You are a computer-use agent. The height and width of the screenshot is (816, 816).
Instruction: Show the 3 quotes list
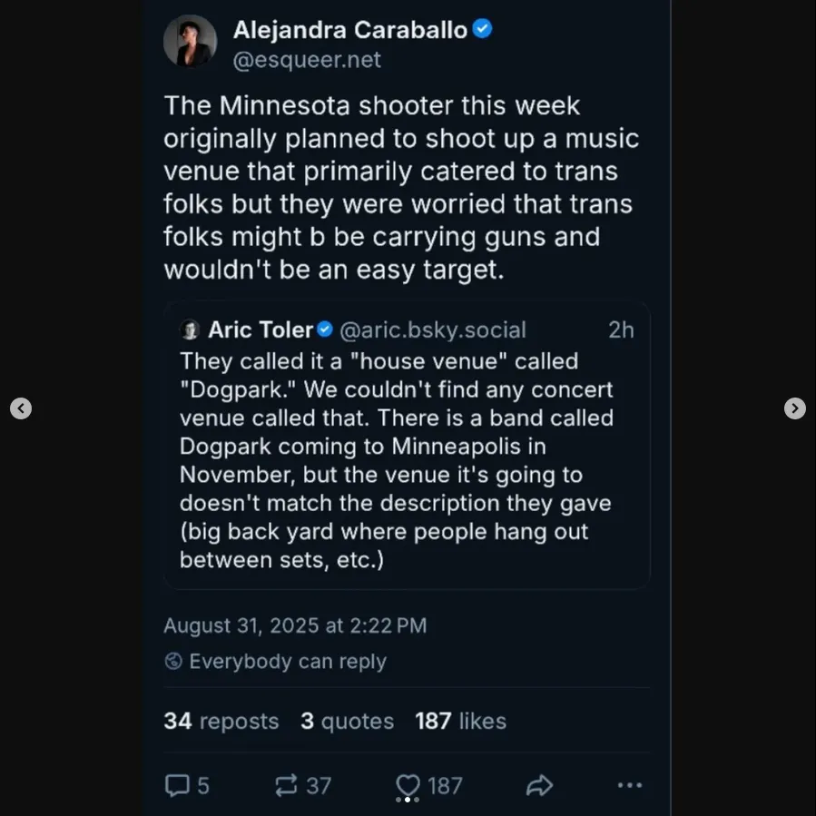347,722
